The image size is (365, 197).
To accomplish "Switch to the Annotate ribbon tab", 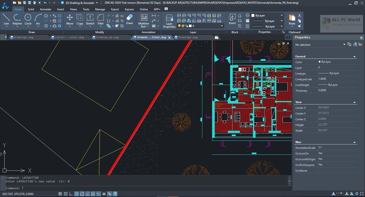I will pyautogui.click(x=45, y=9).
